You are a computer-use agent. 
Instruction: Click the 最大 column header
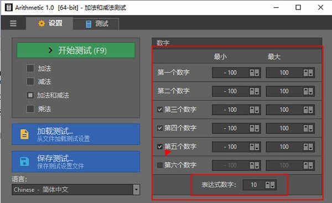[274, 57]
